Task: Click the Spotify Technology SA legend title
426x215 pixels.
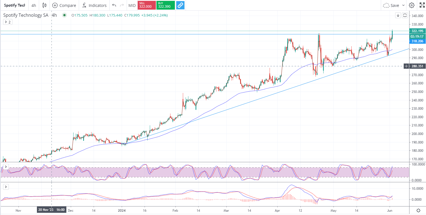Action: pos(26,15)
